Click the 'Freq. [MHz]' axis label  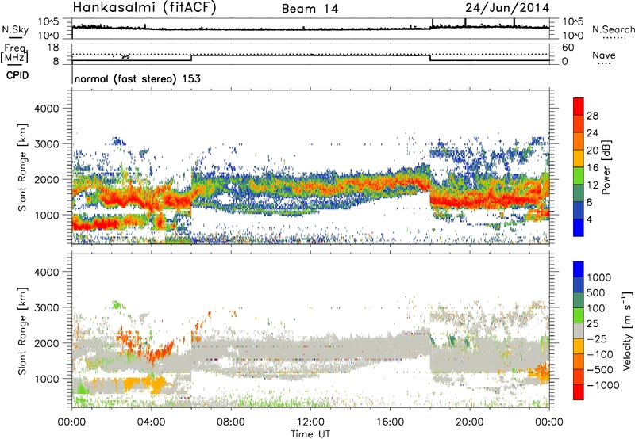pyautogui.click(x=14, y=53)
